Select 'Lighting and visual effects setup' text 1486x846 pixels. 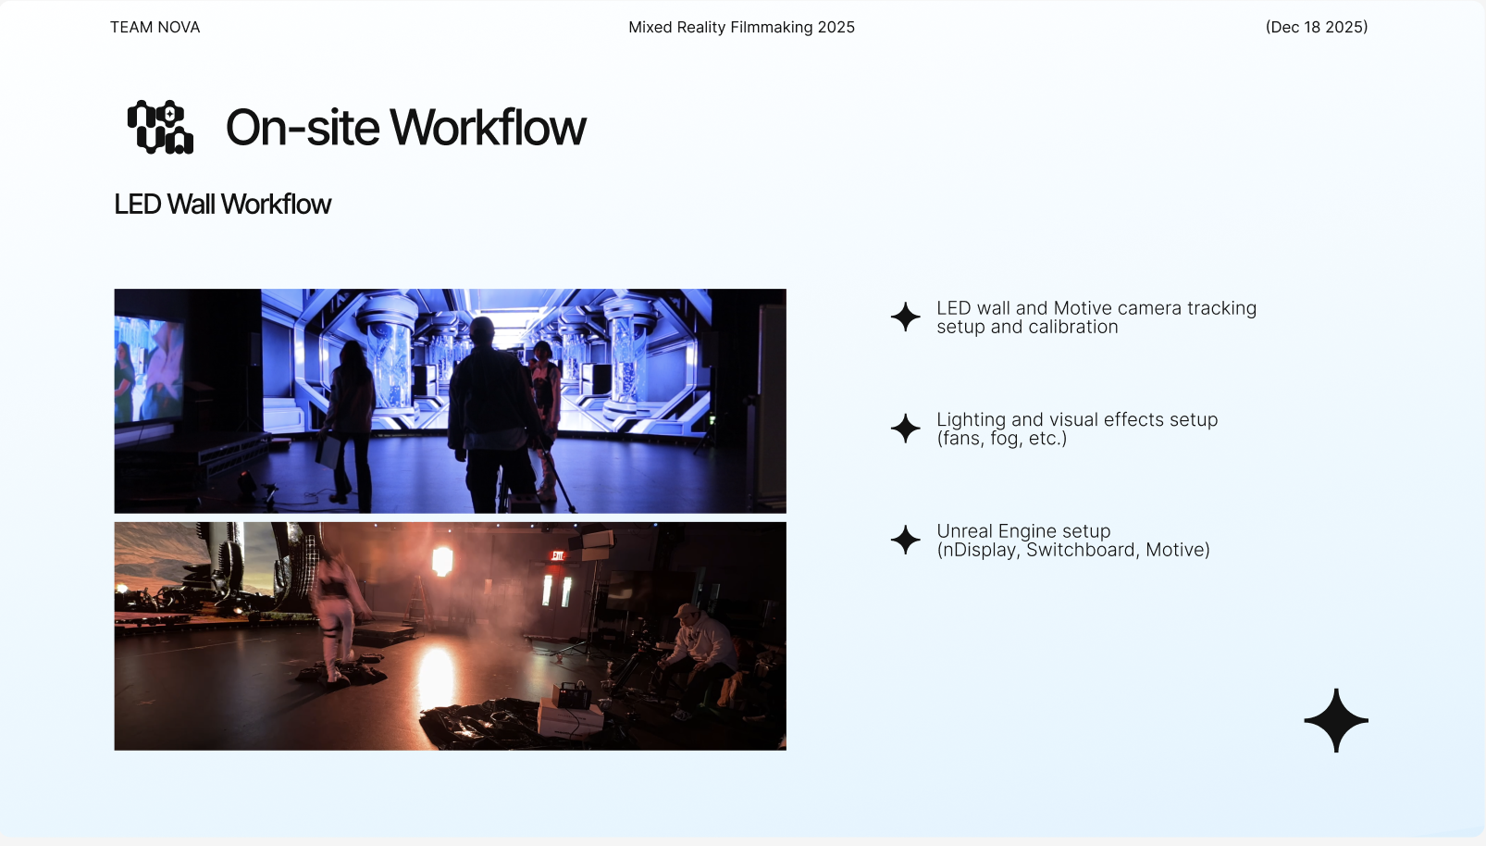(1077, 419)
